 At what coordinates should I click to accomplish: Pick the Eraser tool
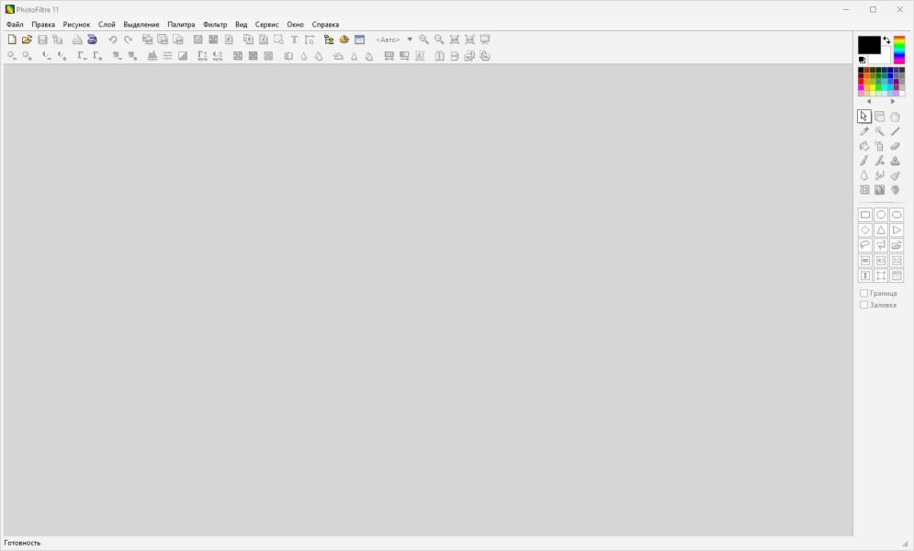pyautogui.click(x=896, y=146)
